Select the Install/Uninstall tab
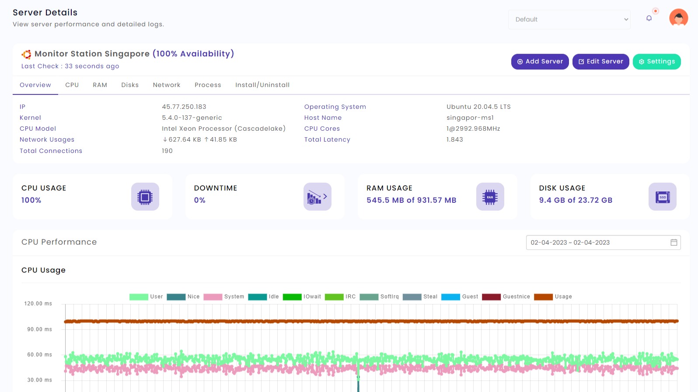This screenshot has height=392, width=698. pos(262,85)
